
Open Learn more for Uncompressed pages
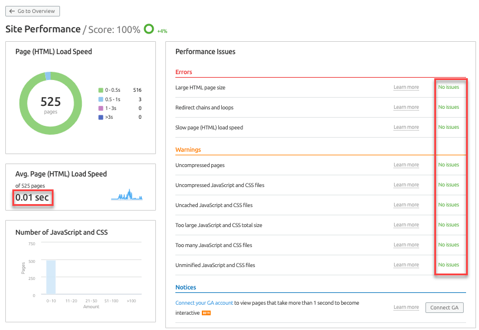tap(406, 165)
